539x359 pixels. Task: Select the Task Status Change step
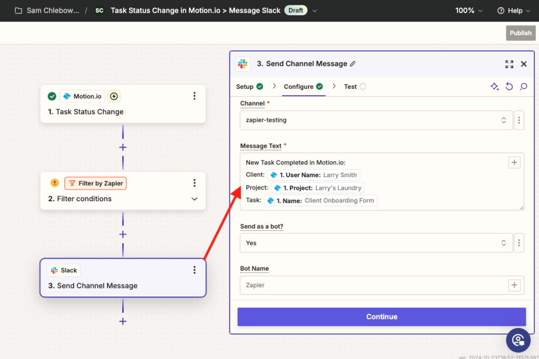123,104
